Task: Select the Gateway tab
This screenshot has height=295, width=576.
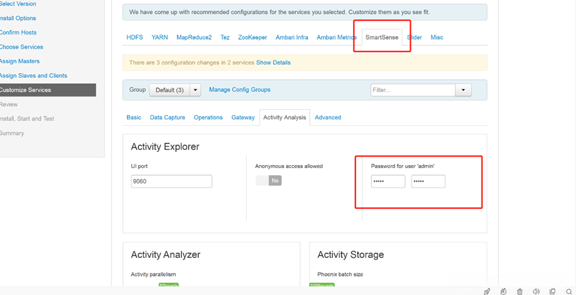Action: tap(243, 117)
